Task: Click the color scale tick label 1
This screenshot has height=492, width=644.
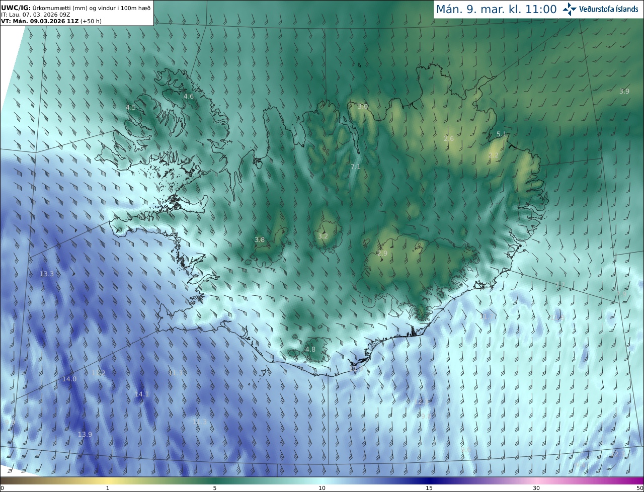Action: [x=108, y=488]
